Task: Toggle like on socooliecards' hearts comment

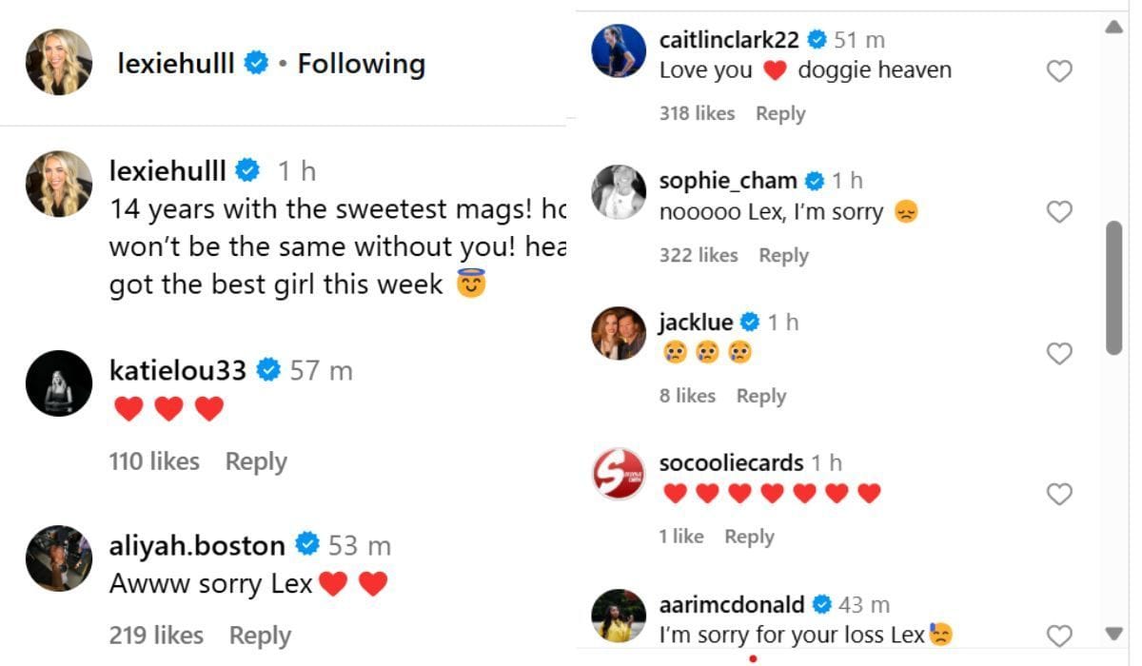Action: tap(1058, 494)
